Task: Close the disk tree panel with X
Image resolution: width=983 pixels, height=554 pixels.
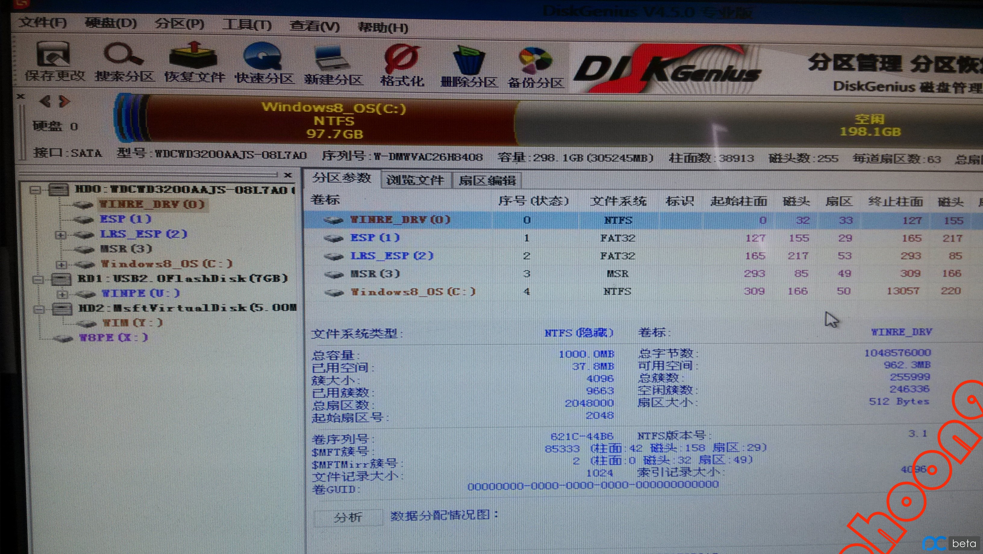Action: 288,175
